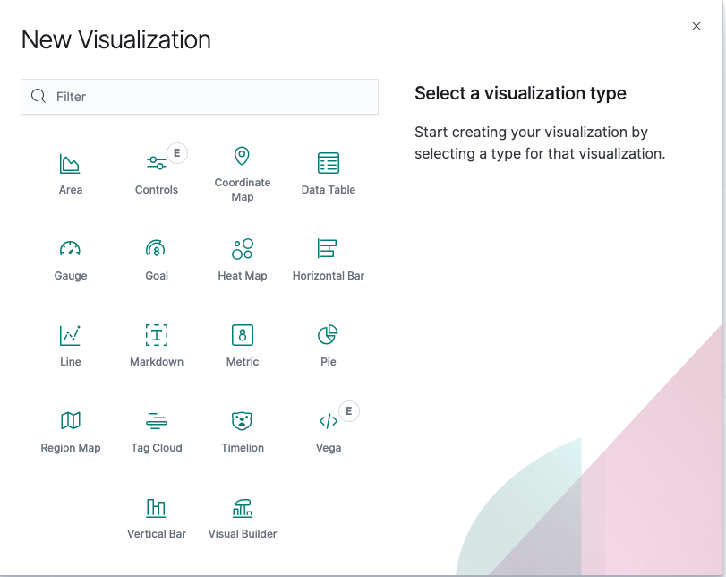Choose the Timelion visualization

click(242, 429)
